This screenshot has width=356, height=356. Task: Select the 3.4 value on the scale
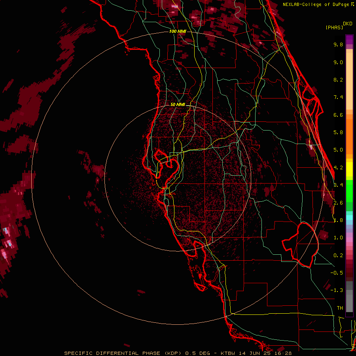[338, 185]
